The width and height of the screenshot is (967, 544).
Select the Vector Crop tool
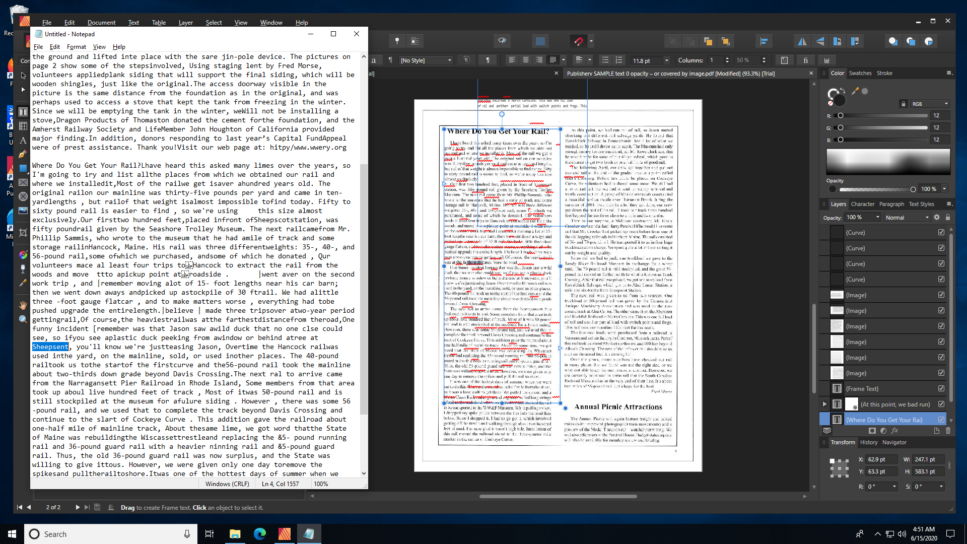[23, 233]
